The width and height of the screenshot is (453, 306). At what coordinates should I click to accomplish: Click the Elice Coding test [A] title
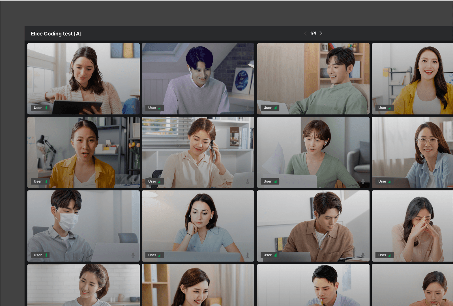56,34
